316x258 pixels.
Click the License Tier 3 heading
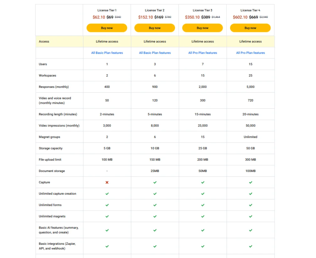point(203,10)
